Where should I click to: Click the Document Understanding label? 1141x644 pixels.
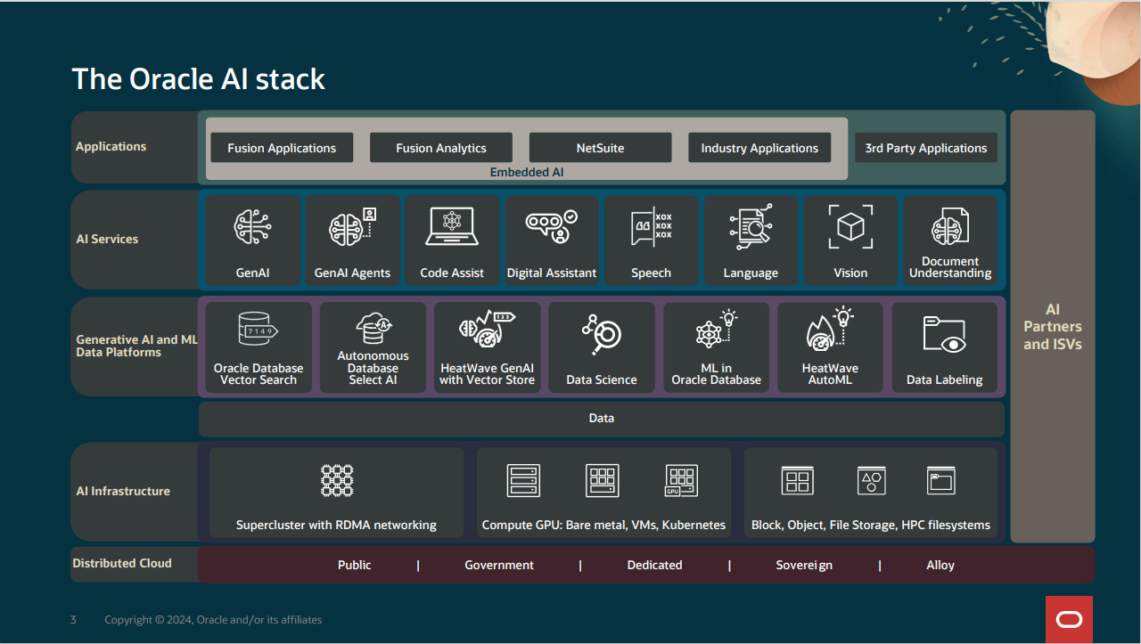click(950, 267)
